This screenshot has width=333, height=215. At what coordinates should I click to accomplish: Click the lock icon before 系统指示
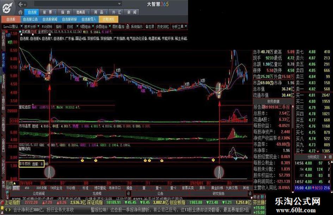tap(128, 26)
